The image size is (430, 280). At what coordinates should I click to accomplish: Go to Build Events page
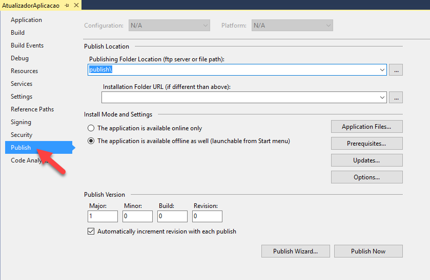[27, 45]
